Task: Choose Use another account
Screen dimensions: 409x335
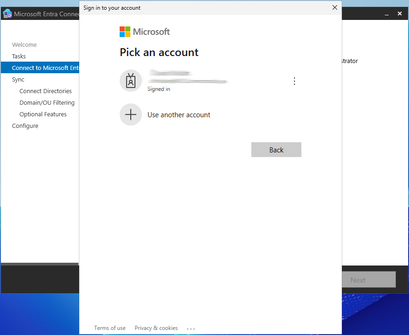Action: pos(179,115)
